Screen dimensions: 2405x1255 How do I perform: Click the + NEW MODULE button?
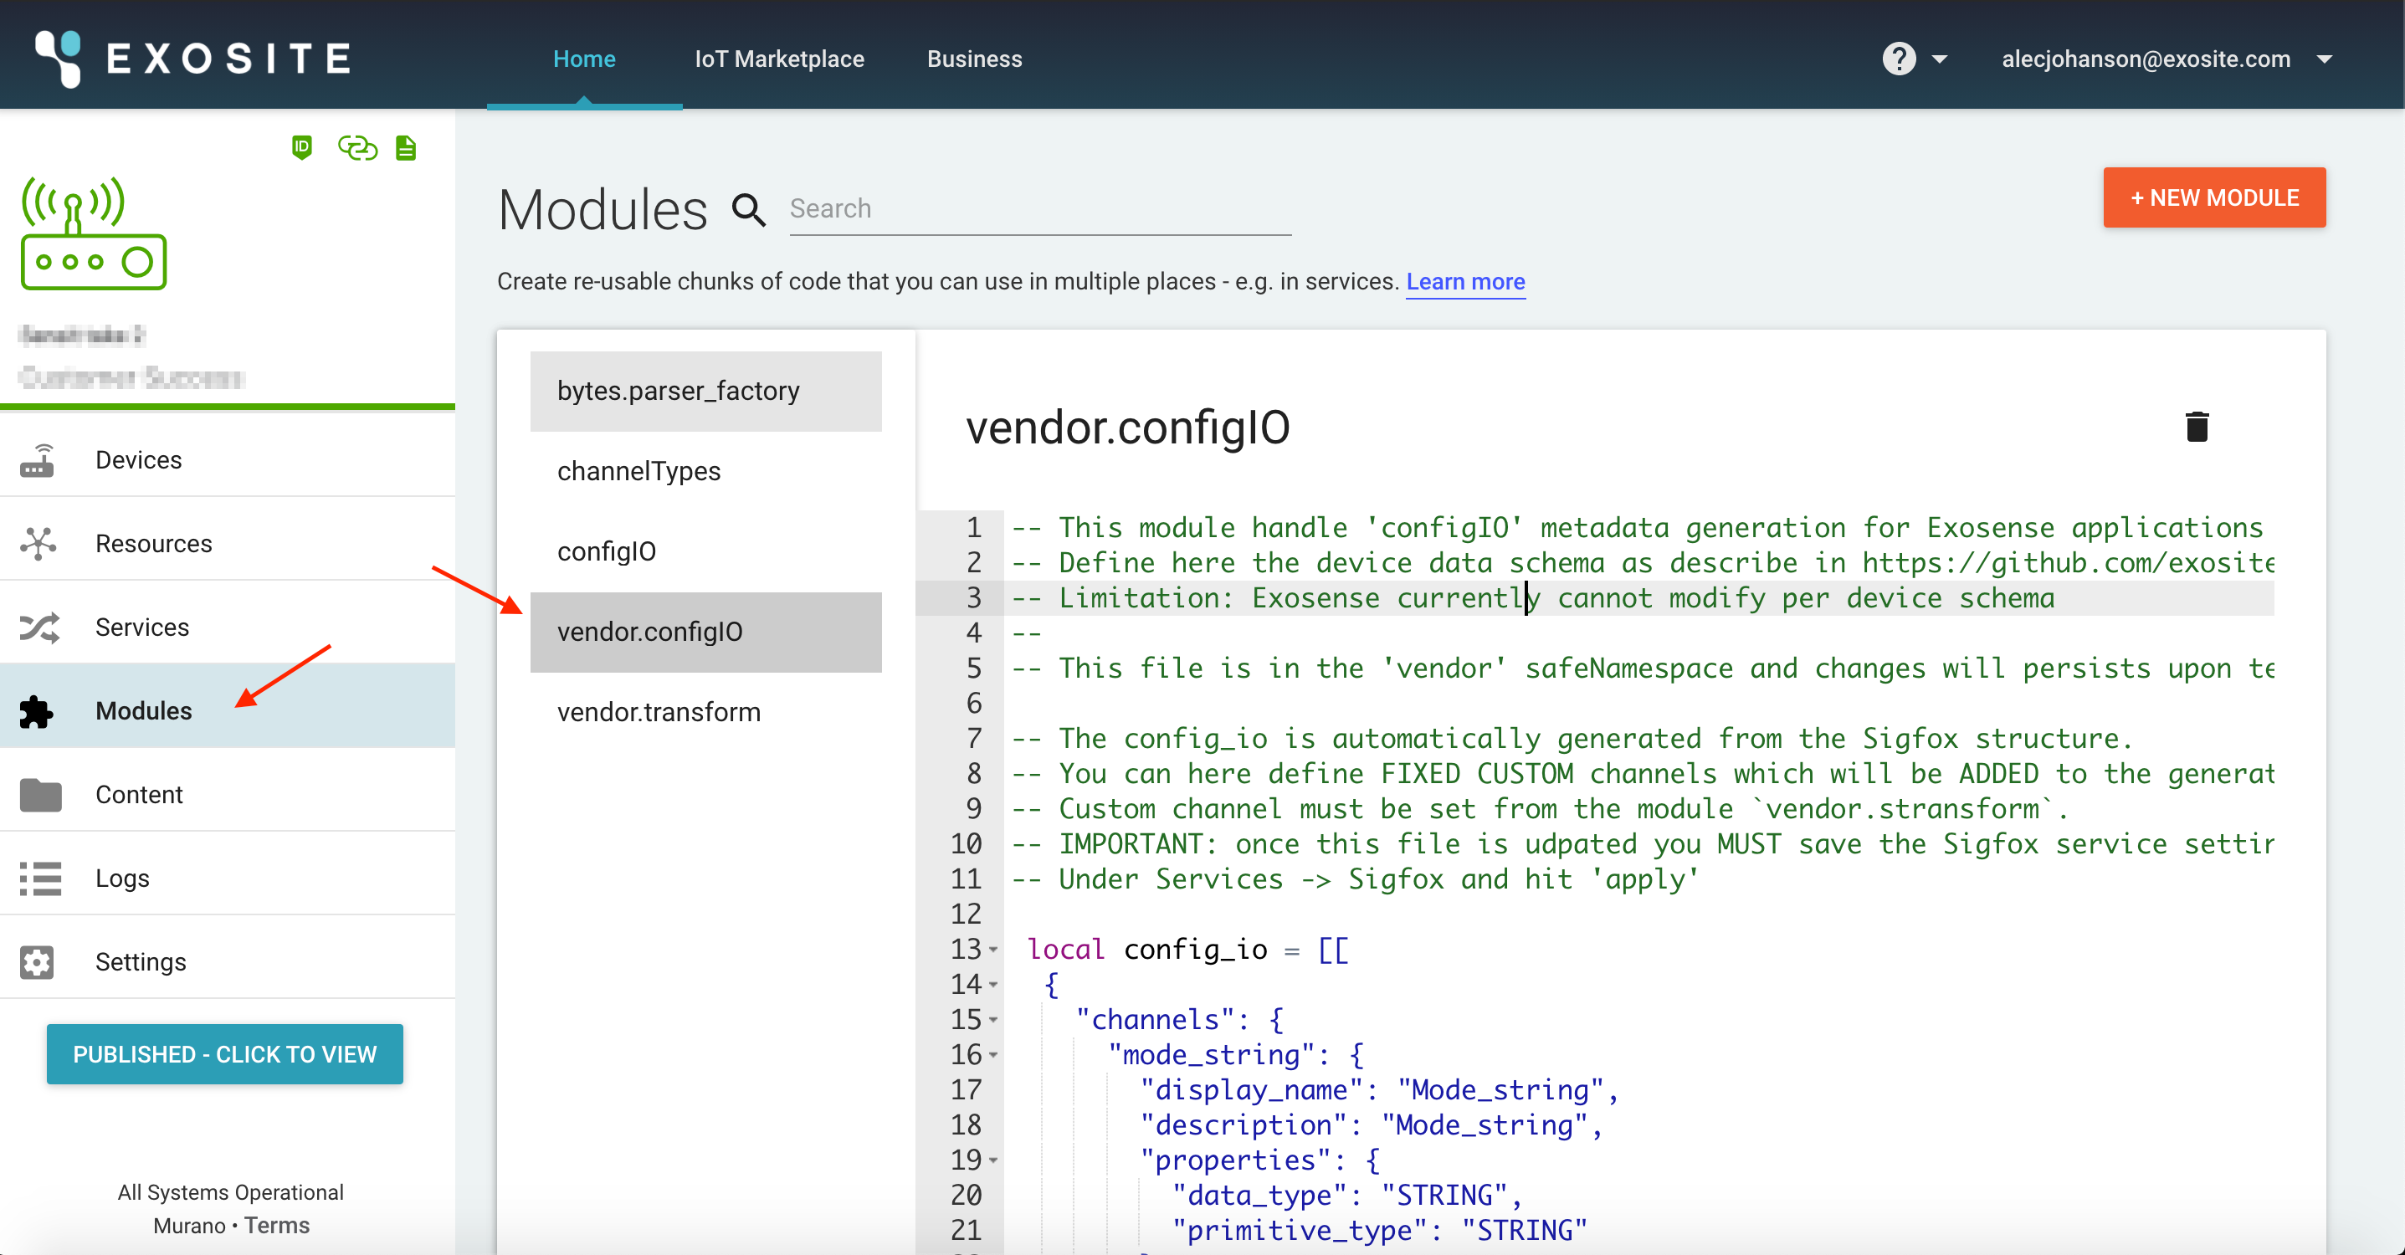pos(2213,198)
